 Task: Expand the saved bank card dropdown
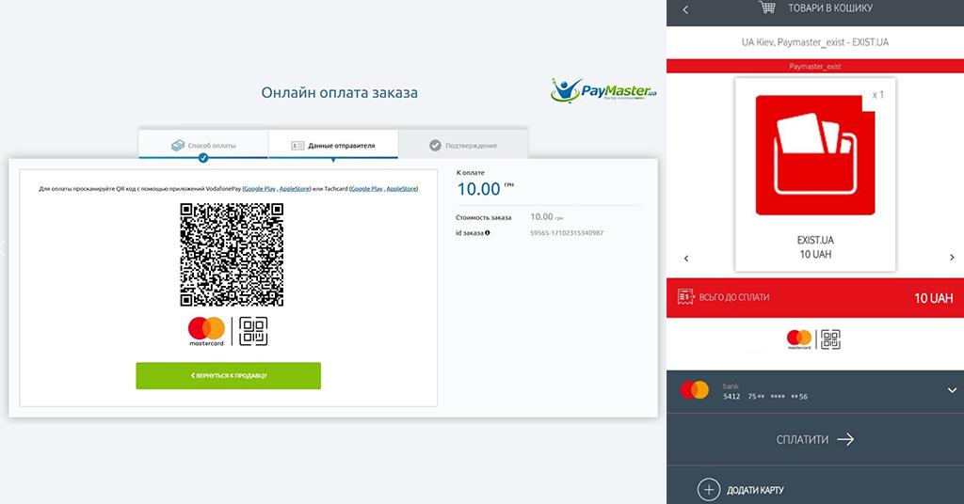pos(952,390)
